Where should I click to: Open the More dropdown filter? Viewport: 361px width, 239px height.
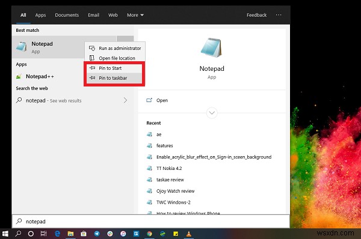135,15
